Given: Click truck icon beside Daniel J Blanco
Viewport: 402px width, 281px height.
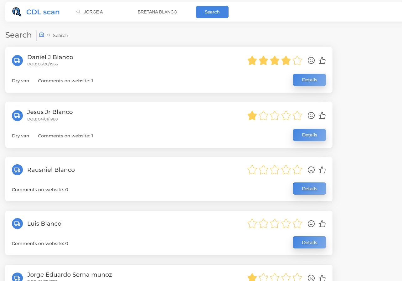Looking at the screenshot, I should point(17,60).
